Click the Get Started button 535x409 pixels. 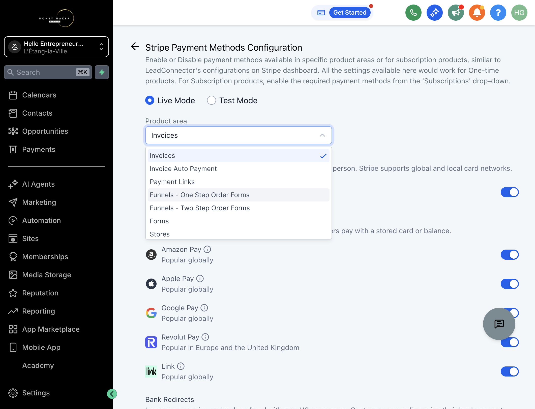coord(350,13)
